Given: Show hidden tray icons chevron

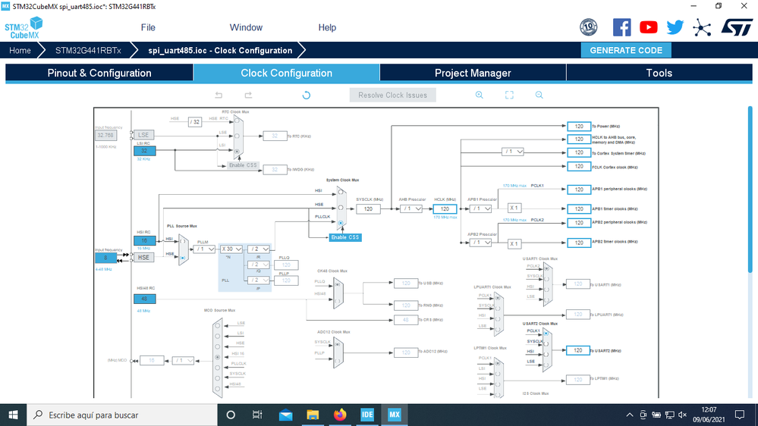Looking at the screenshot, I should tap(630, 415).
